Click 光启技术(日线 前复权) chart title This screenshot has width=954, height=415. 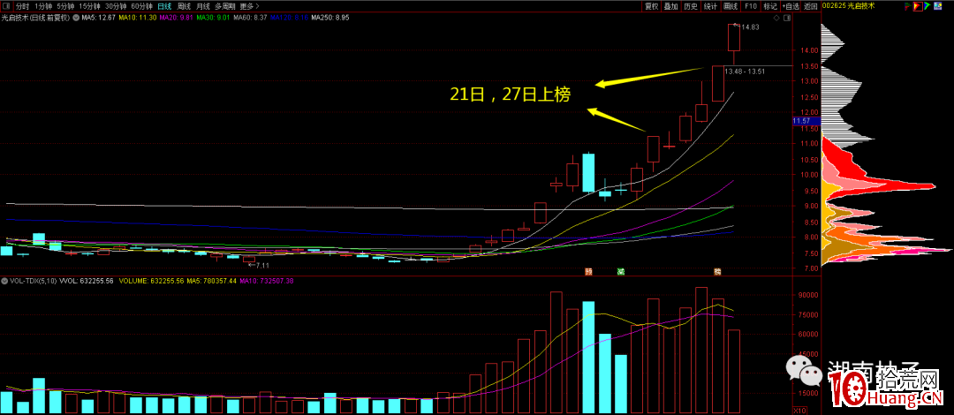click(36, 18)
